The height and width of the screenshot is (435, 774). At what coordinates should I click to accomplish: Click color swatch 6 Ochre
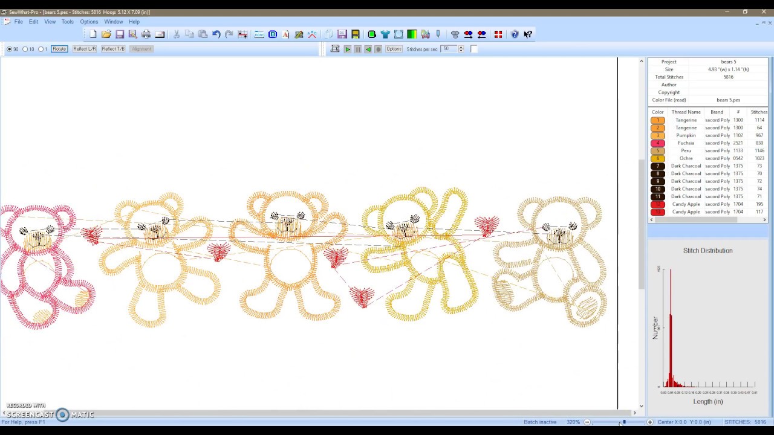click(x=658, y=158)
